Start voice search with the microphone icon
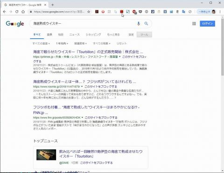The image size is (224, 173). (x=139, y=24)
